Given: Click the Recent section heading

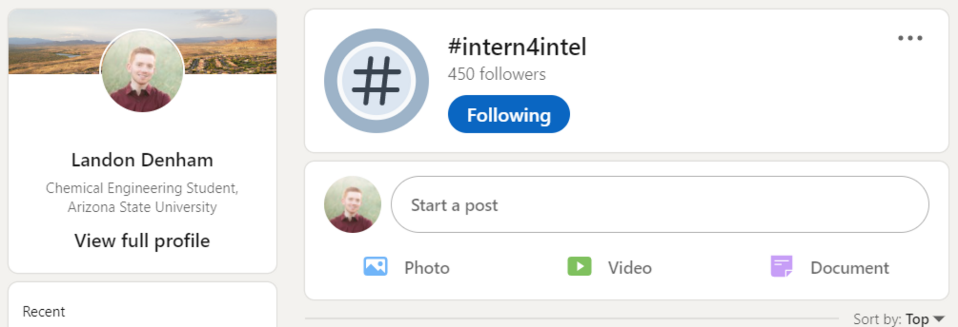Looking at the screenshot, I should 44,312.
